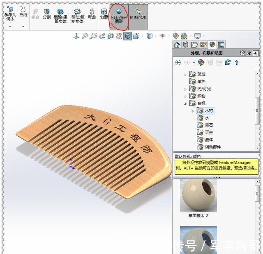Pin the 外观、布景和贴图 panel
The height and width of the screenshot is (254, 263).
(x=249, y=53)
